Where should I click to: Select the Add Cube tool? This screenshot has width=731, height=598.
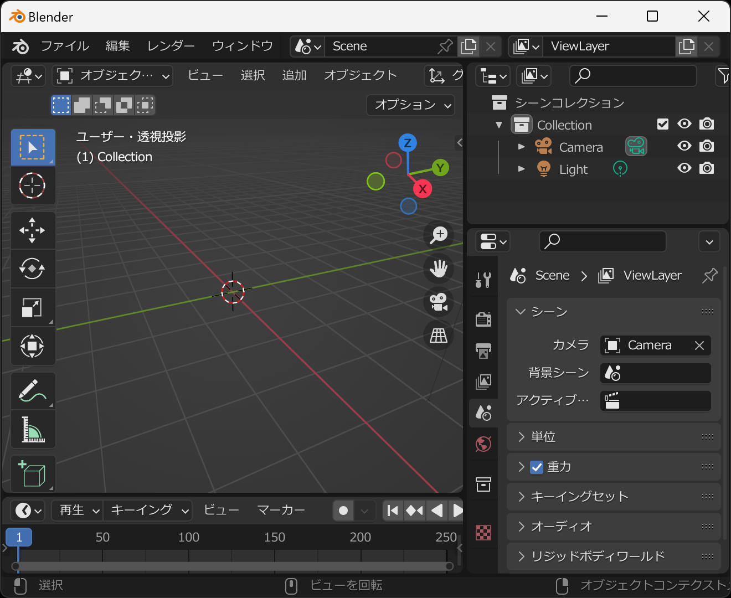(x=33, y=474)
